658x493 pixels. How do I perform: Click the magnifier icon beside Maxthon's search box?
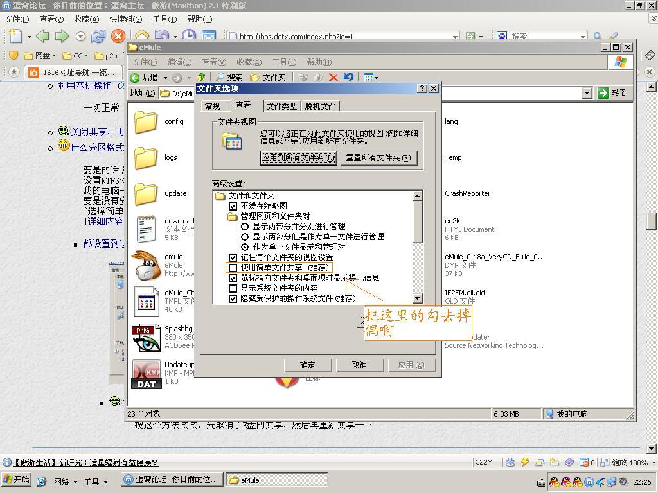pyautogui.click(x=598, y=36)
